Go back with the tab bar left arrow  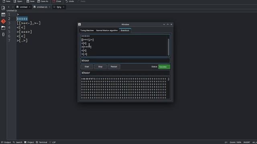pyautogui.click(x=9, y=7)
